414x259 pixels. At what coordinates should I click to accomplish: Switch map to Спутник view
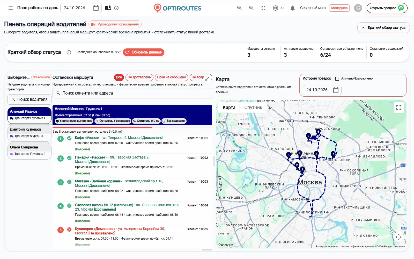pos(253,107)
